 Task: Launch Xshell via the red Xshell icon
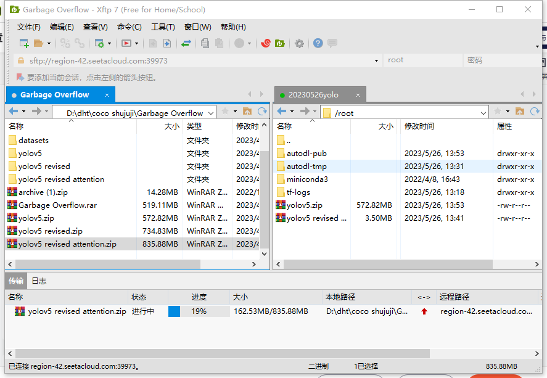coord(266,43)
